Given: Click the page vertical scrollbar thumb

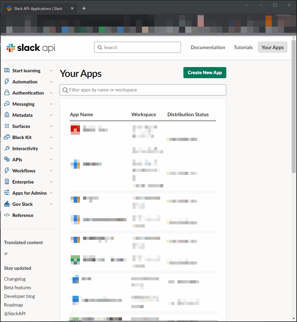Looking at the screenshot, I should 294,106.
